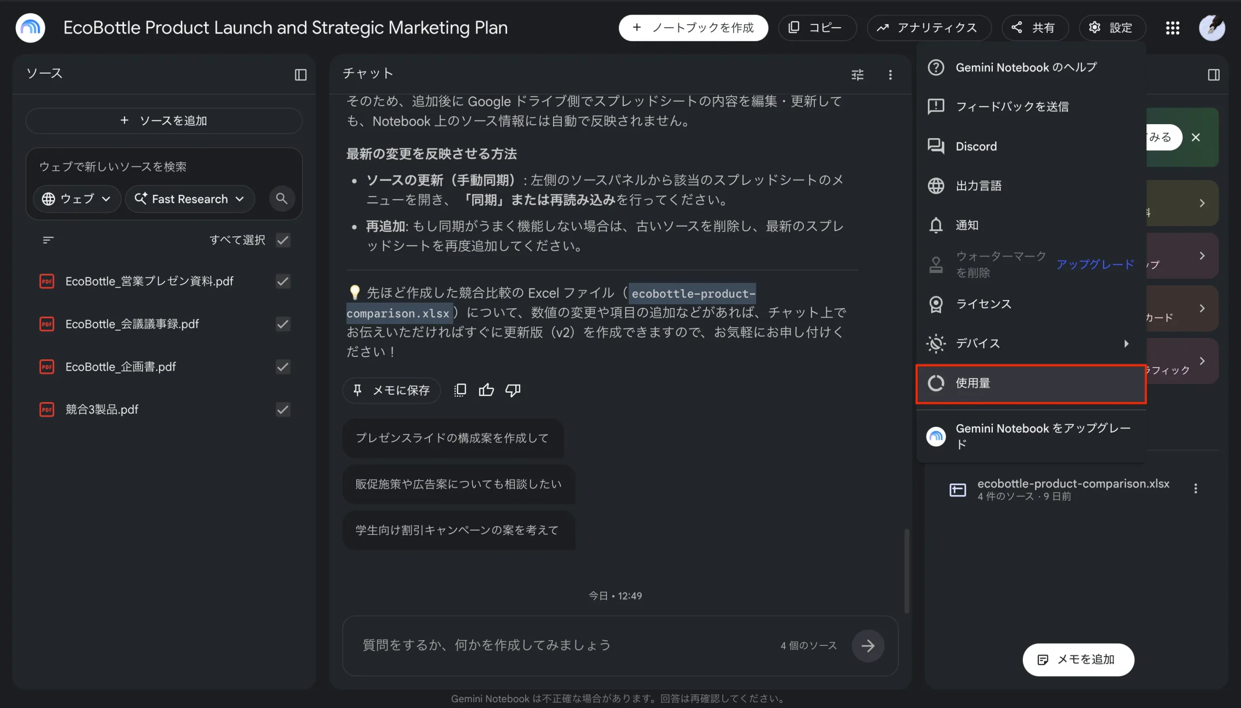
Task: Send the chat message arrow button
Action: click(x=868, y=646)
